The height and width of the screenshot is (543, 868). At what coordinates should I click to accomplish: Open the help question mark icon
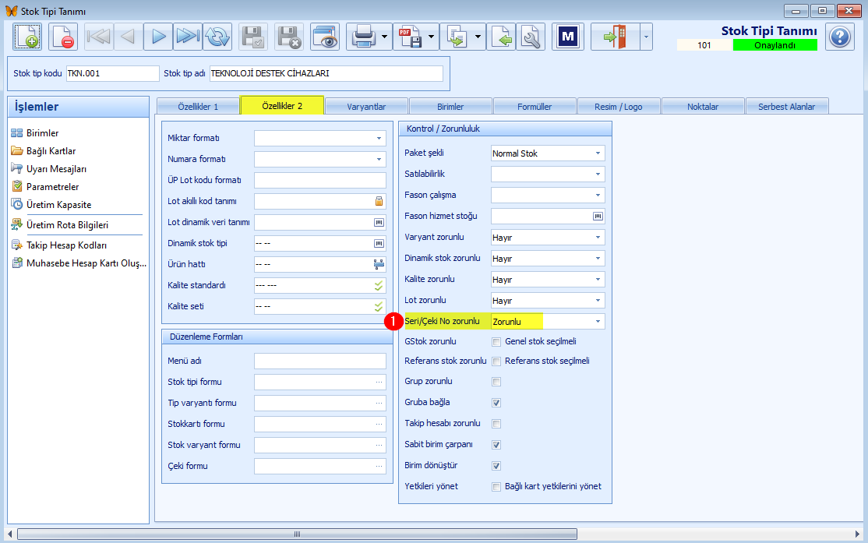(x=840, y=37)
